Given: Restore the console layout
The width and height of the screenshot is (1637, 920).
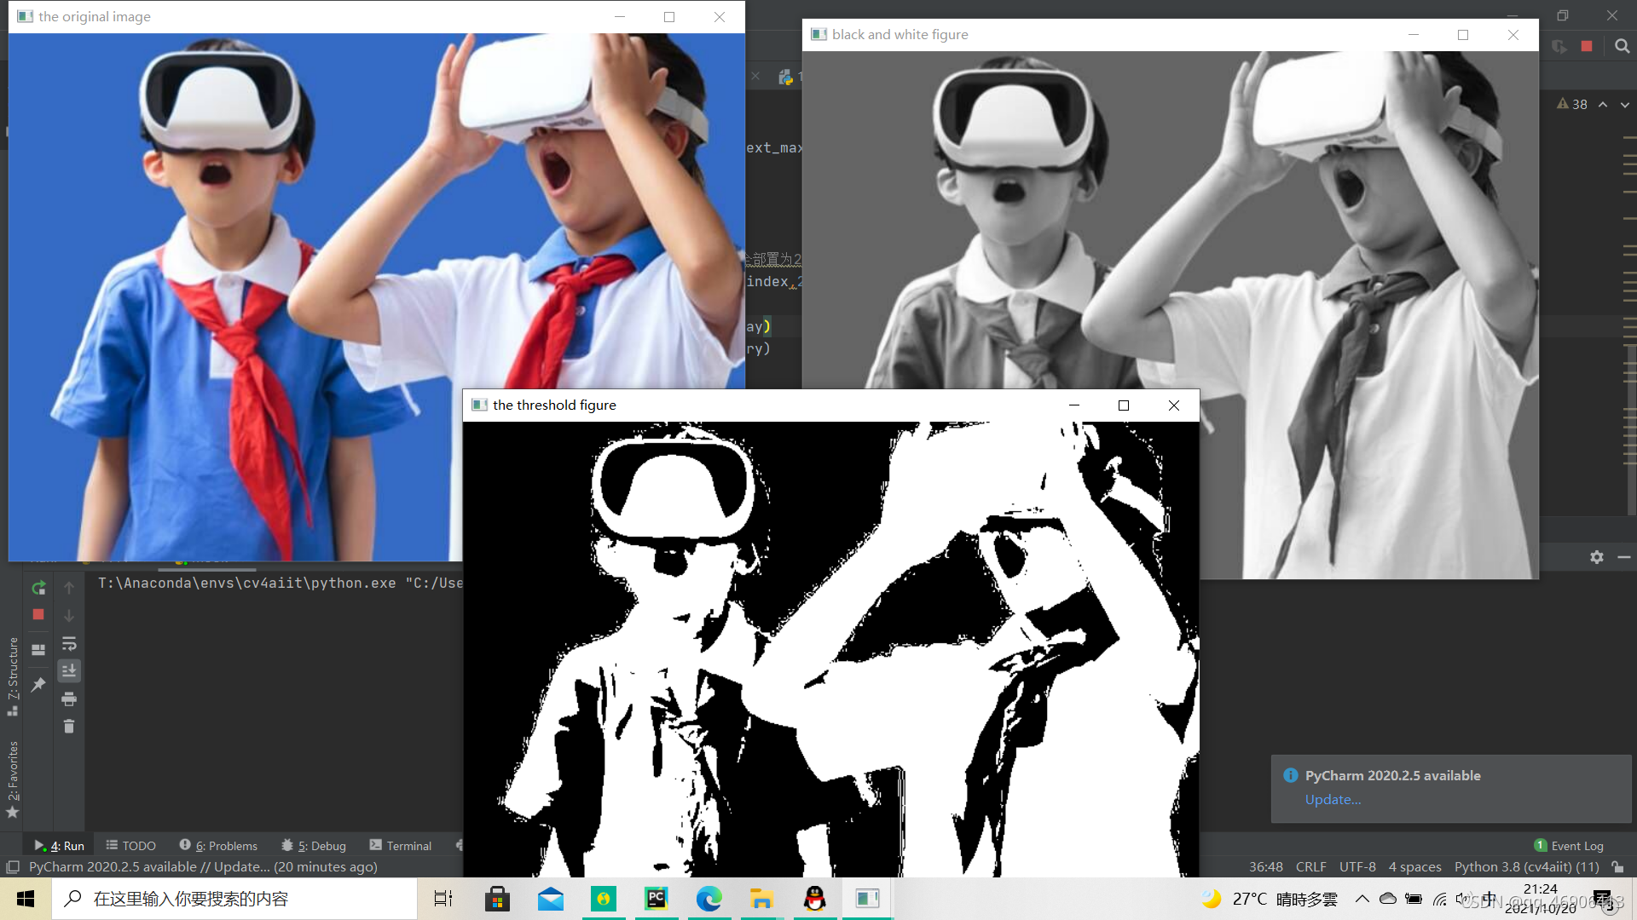Looking at the screenshot, I should pos(38,649).
